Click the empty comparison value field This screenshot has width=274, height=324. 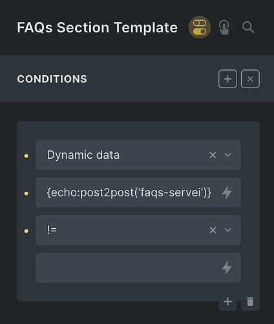[138, 268]
